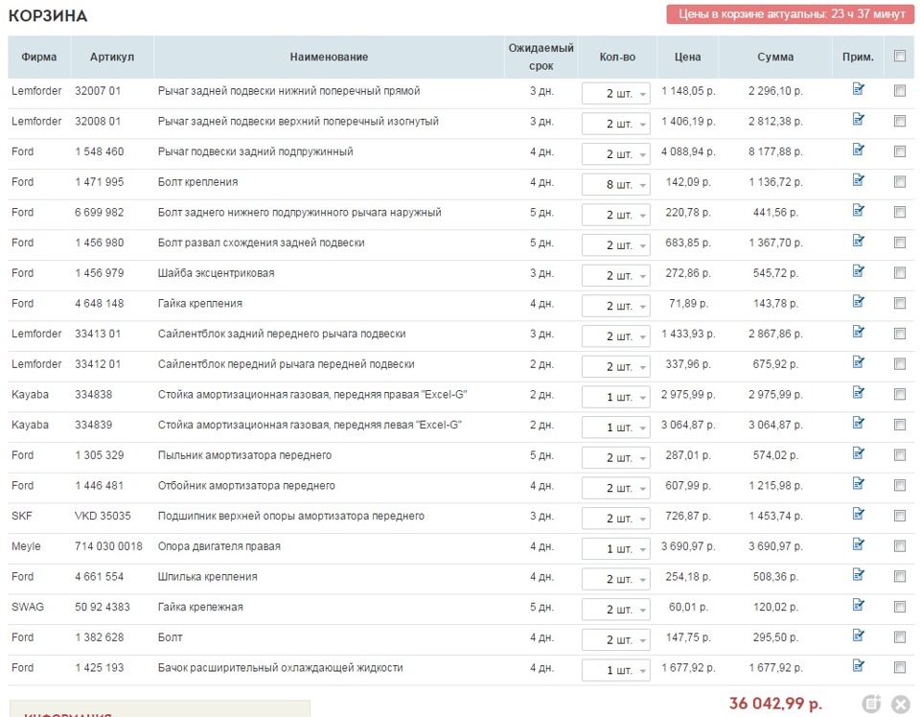Viewport: 920px width, 717px height.
Task: Open quantity dropdown for Lemforder 32008 01
Action: (616, 125)
